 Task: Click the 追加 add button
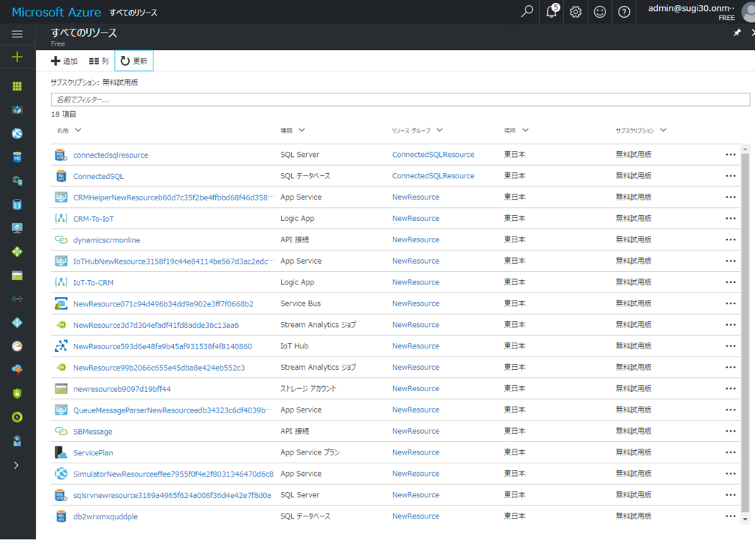coord(64,61)
